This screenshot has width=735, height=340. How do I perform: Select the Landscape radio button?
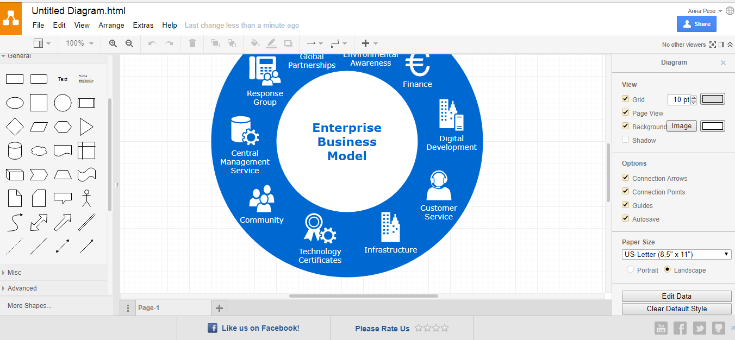click(668, 269)
